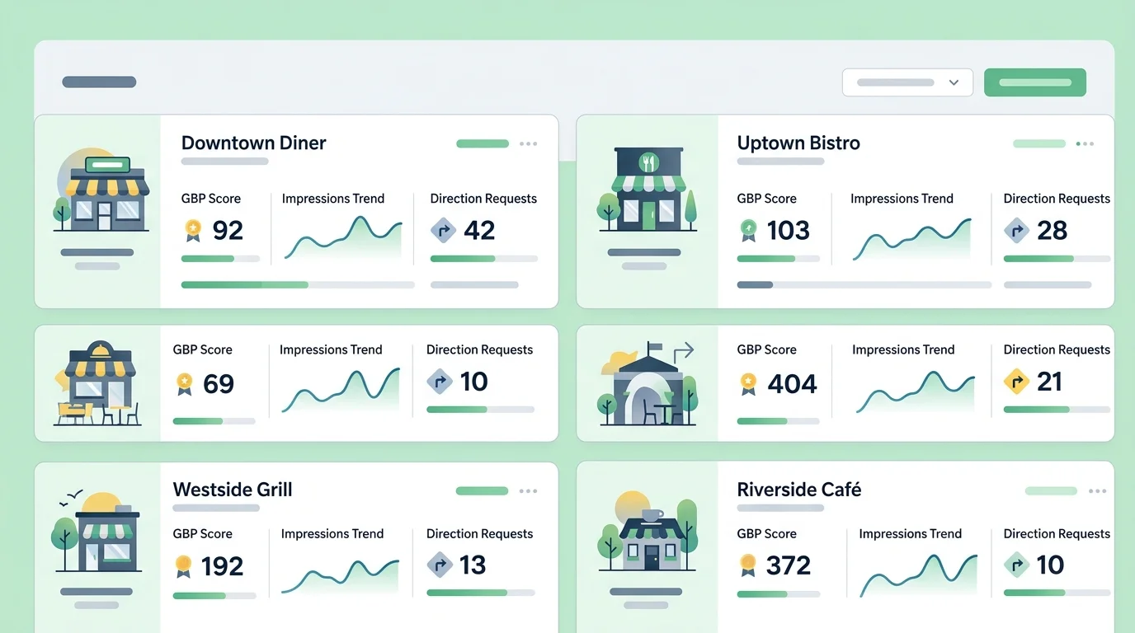Click the yellow directions icon beside 21

click(1016, 382)
